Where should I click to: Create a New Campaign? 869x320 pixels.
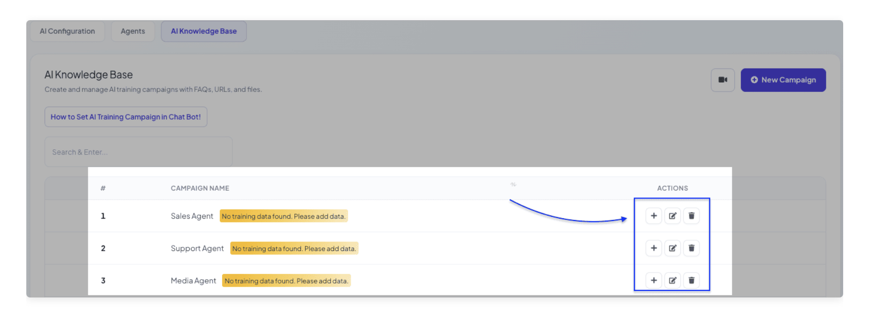click(x=783, y=80)
